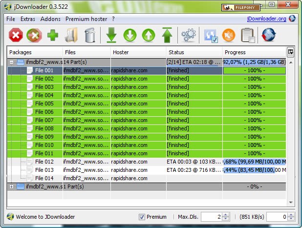Click the Progress column header
The height and width of the screenshot is (228, 302).
[x=254, y=52]
